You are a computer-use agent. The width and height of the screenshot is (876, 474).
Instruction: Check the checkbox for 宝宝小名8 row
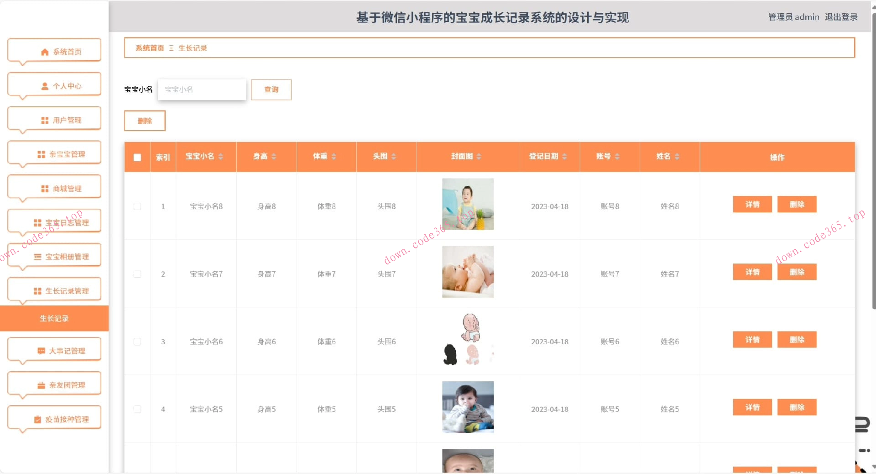tap(137, 206)
